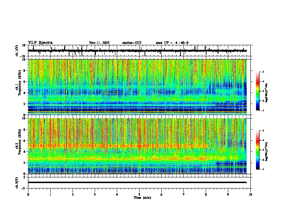Click the "-7" label on ch.2 color bar
The image size is (282, 218).
[262, 170]
